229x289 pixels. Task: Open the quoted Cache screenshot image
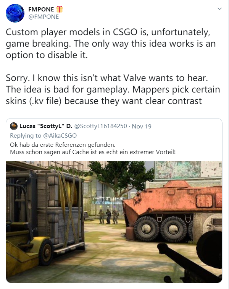(x=114, y=222)
